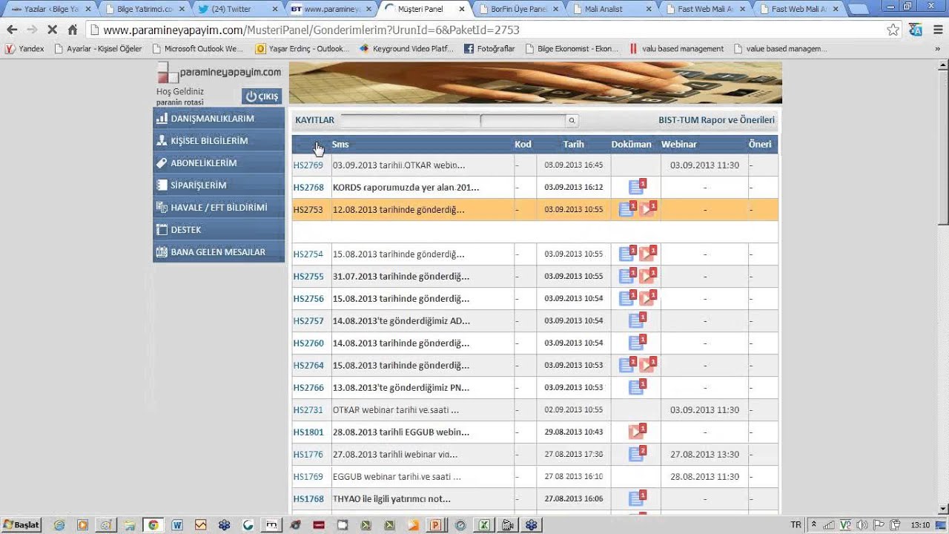Screen dimensions: 949x534
Task: Open the Microsoft Outlook We... bookmark
Action: [x=197, y=49]
